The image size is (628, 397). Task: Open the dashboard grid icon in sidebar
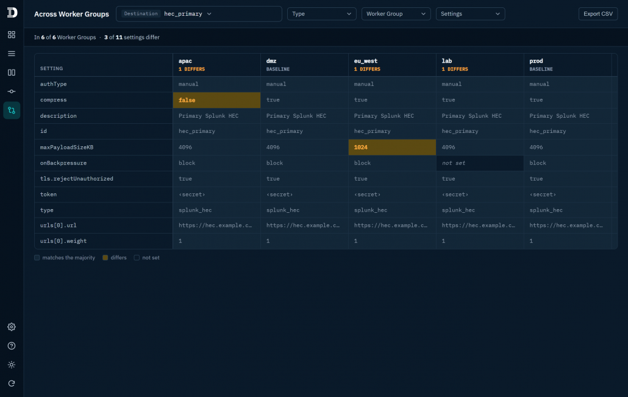[12, 35]
